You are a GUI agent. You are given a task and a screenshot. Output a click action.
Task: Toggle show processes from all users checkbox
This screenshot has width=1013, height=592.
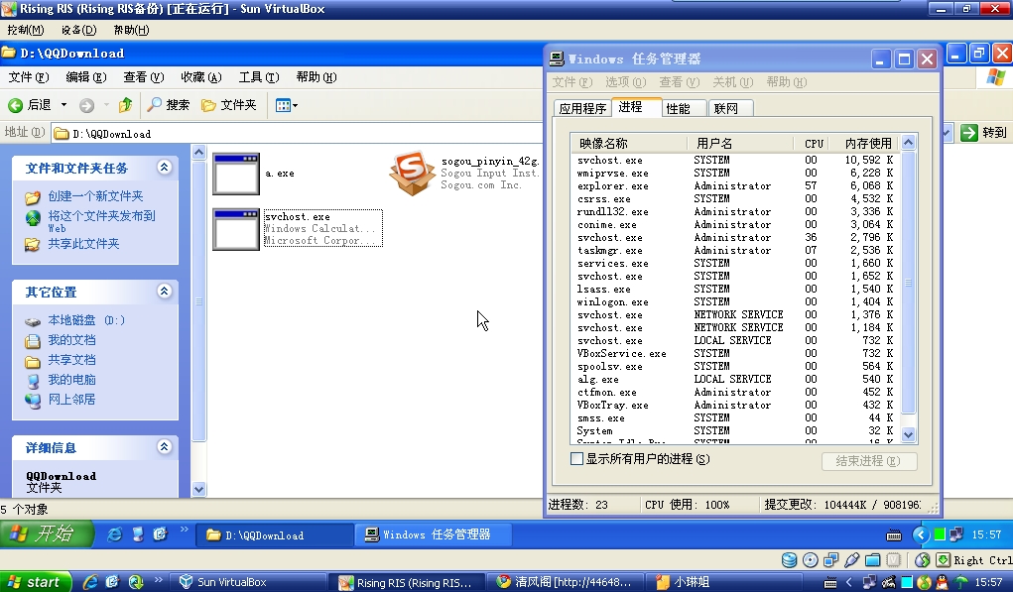point(576,459)
